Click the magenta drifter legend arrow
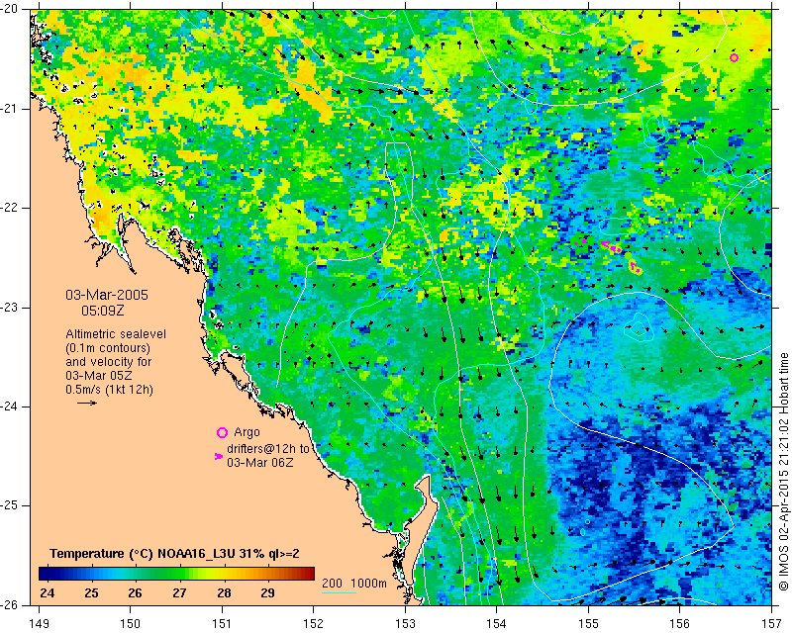Image resolution: width=792 pixels, height=633 pixels. click(x=219, y=456)
